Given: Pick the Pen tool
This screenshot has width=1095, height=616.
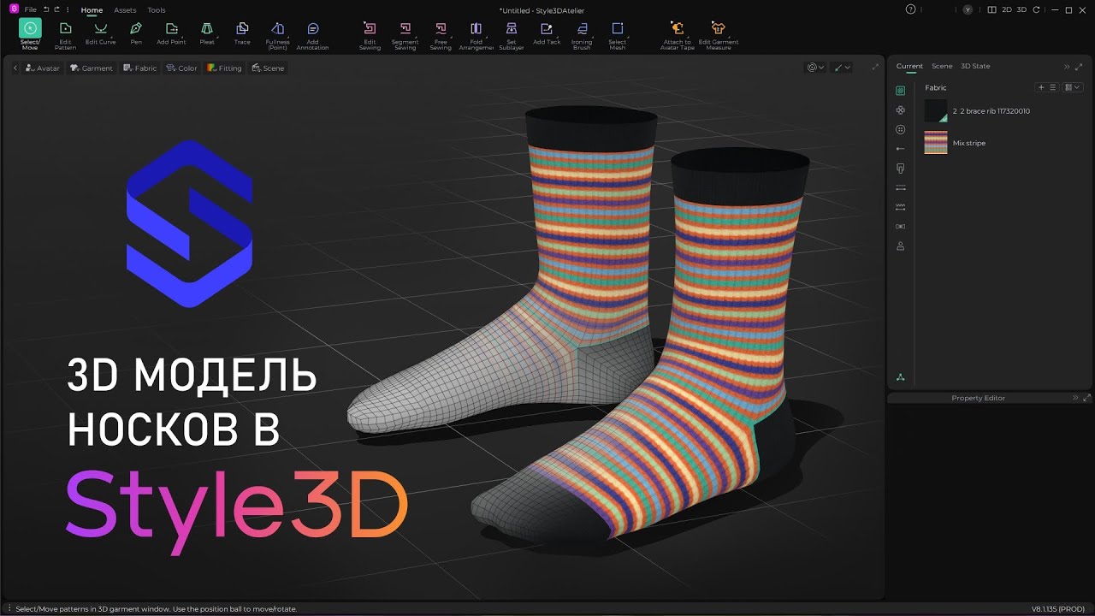Looking at the screenshot, I should [x=136, y=33].
